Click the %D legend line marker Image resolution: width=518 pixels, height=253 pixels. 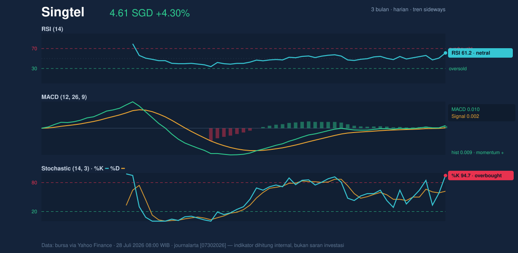coord(123,169)
